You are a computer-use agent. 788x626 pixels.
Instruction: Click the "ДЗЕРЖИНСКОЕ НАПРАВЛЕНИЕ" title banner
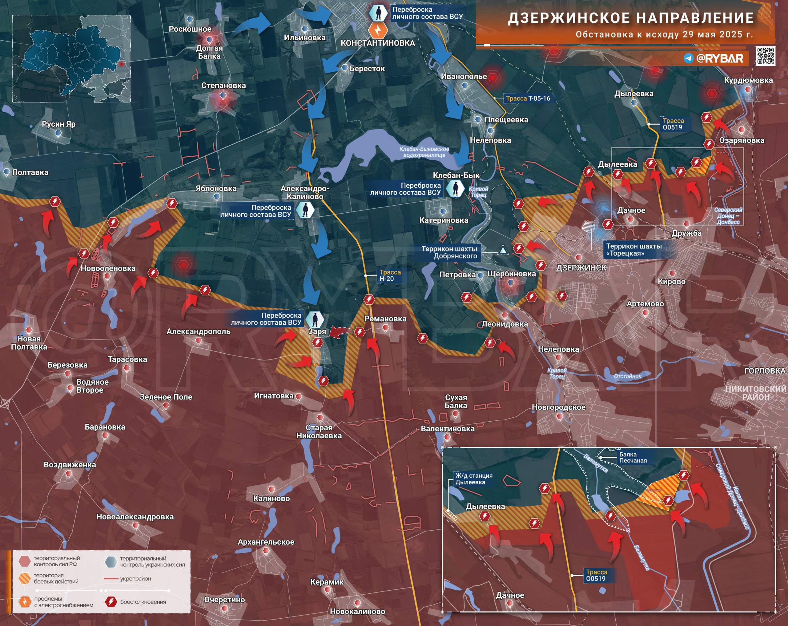point(631,18)
